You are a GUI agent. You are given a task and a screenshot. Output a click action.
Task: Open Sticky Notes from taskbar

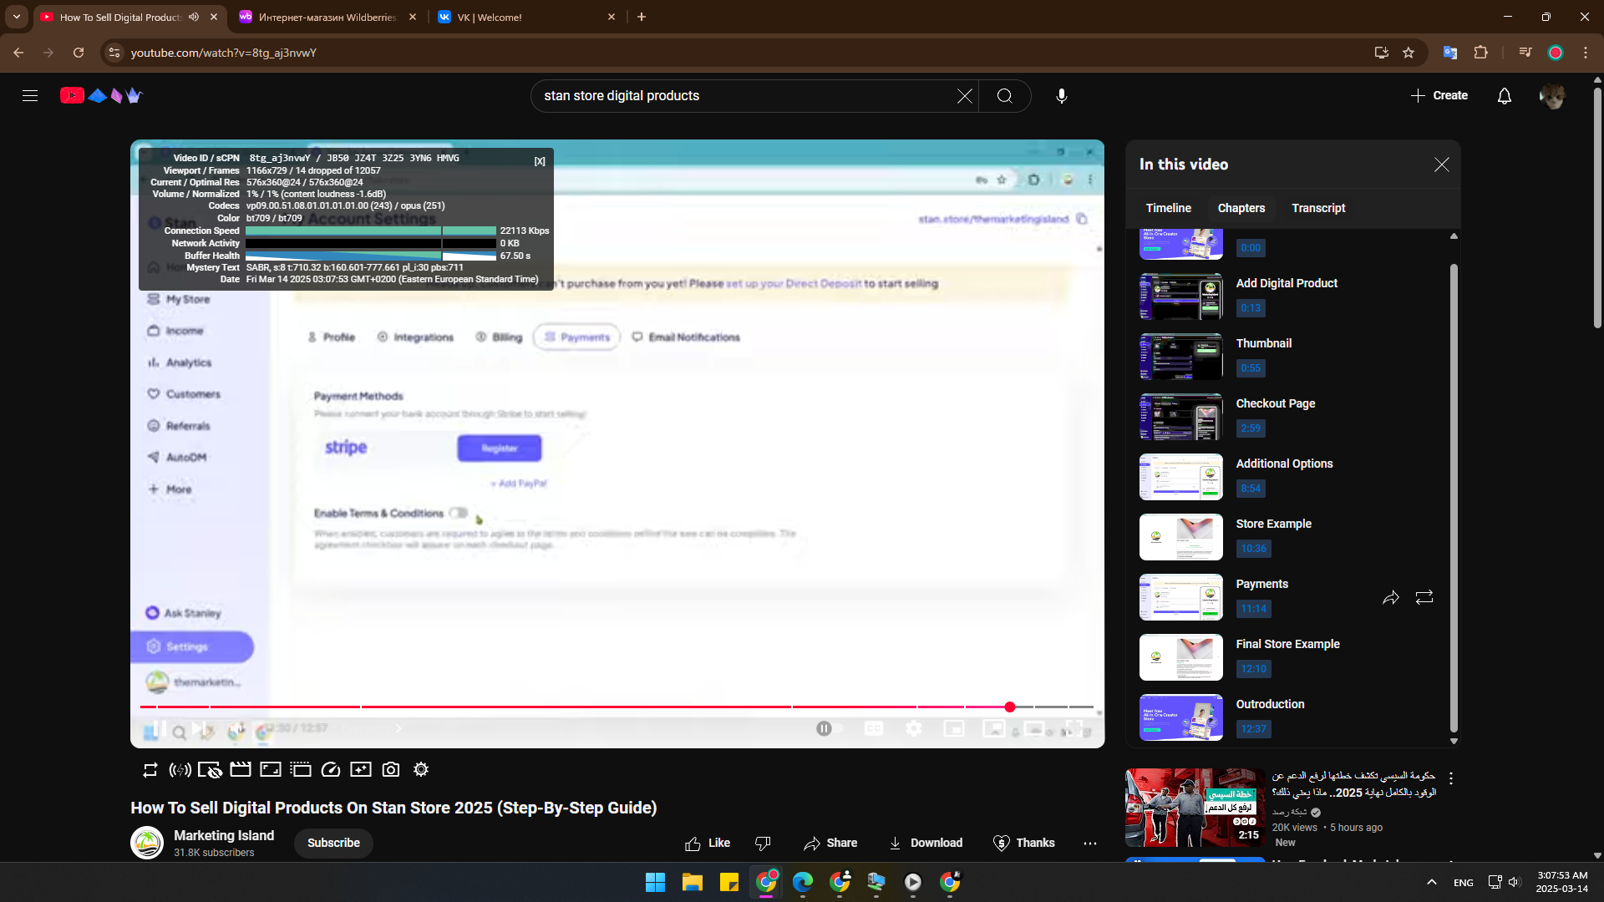coord(729,882)
